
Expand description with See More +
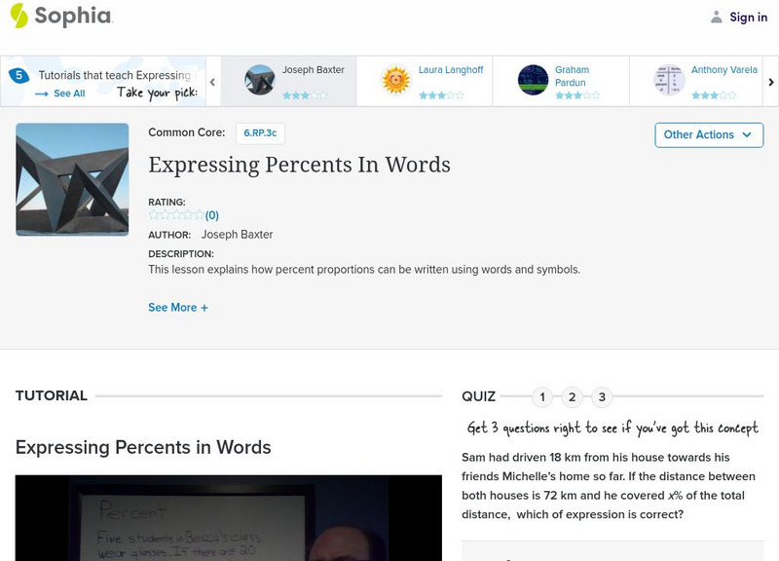point(178,308)
